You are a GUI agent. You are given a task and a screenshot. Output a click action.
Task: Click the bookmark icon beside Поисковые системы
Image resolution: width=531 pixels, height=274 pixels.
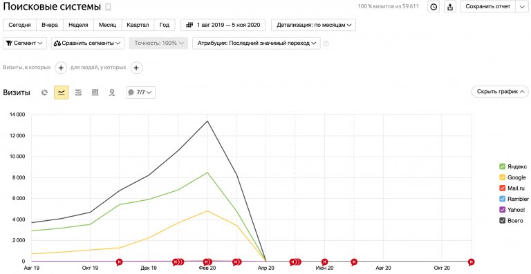[x=108, y=7]
